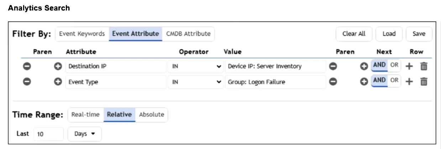Screen dimensions: 441x149
Task: Add right paren on Event Type row
Action: coord(364,82)
